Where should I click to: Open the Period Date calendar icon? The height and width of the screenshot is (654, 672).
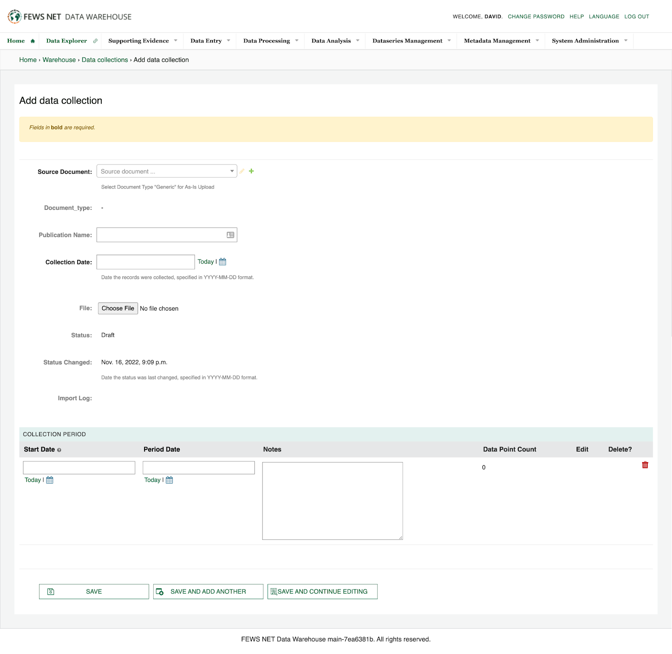(x=169, y=480)
